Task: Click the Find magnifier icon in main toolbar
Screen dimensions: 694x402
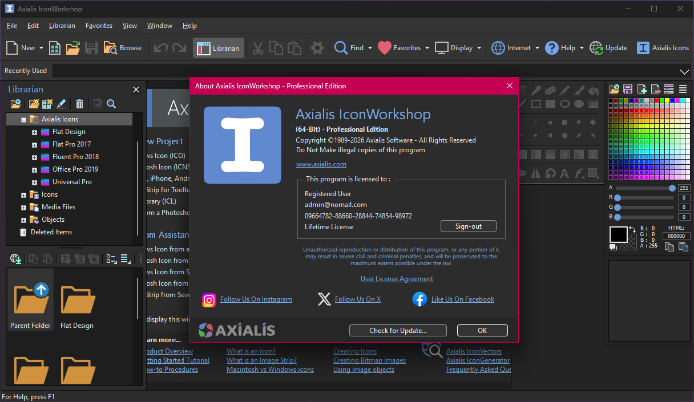Action: 341,48
